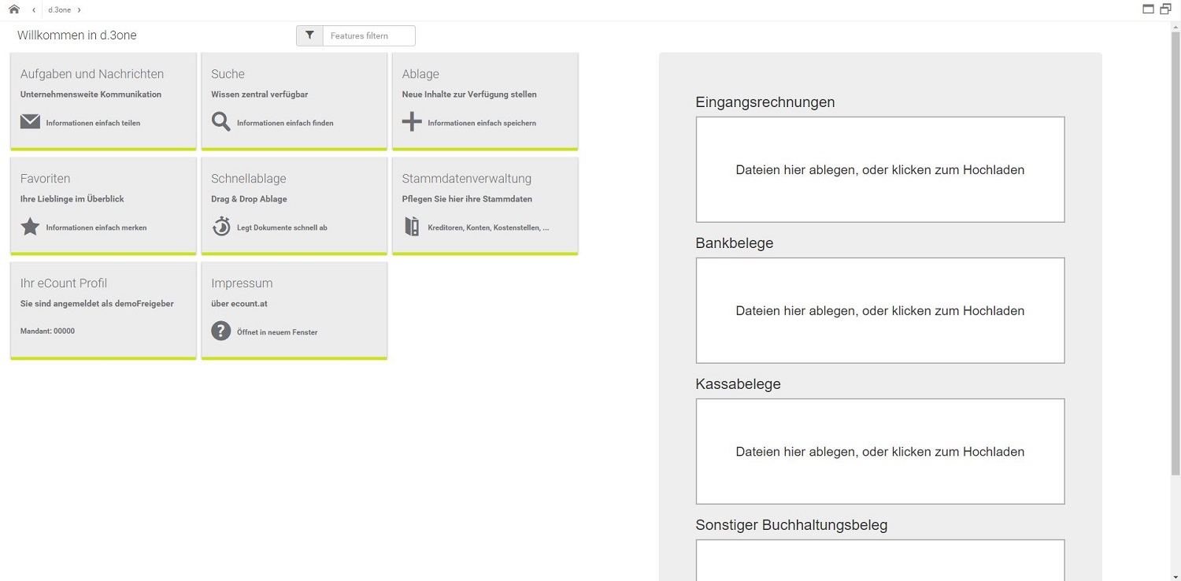Click the overlapping-windows icon top right
This screenshot has width=1181, height=581.
click(1166, 9)
